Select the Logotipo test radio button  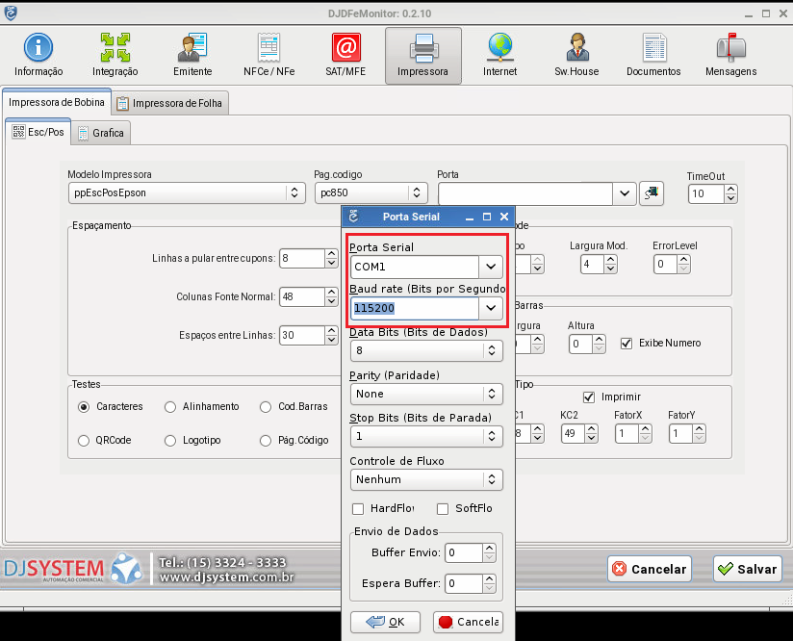[x=170, y=441]
